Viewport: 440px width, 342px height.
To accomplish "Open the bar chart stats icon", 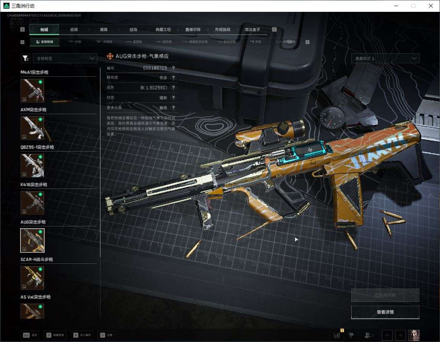I will click(x=337, y=335).
